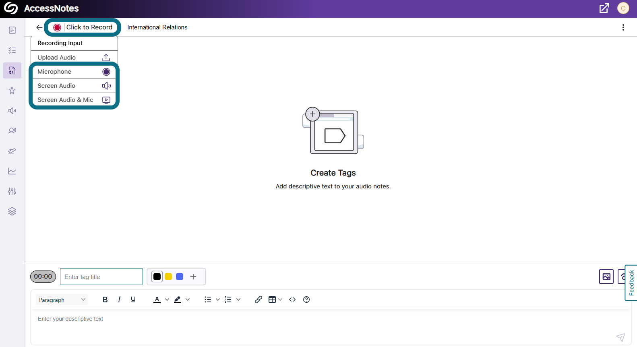Open the three-dot more options menu
Image resolution: width=637 pixels, height=347 pixels.
[x=623, y=27]
